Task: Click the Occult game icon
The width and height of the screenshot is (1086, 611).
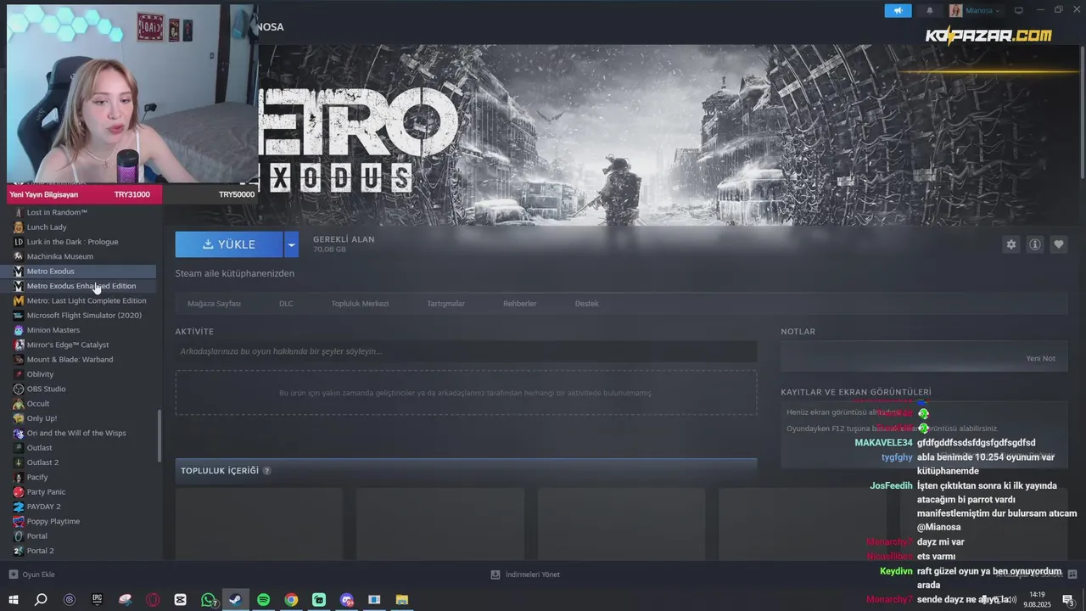Action: 19,403
